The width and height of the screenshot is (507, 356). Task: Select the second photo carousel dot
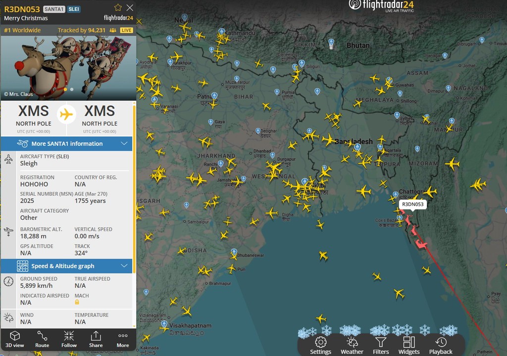pos(72,89)
